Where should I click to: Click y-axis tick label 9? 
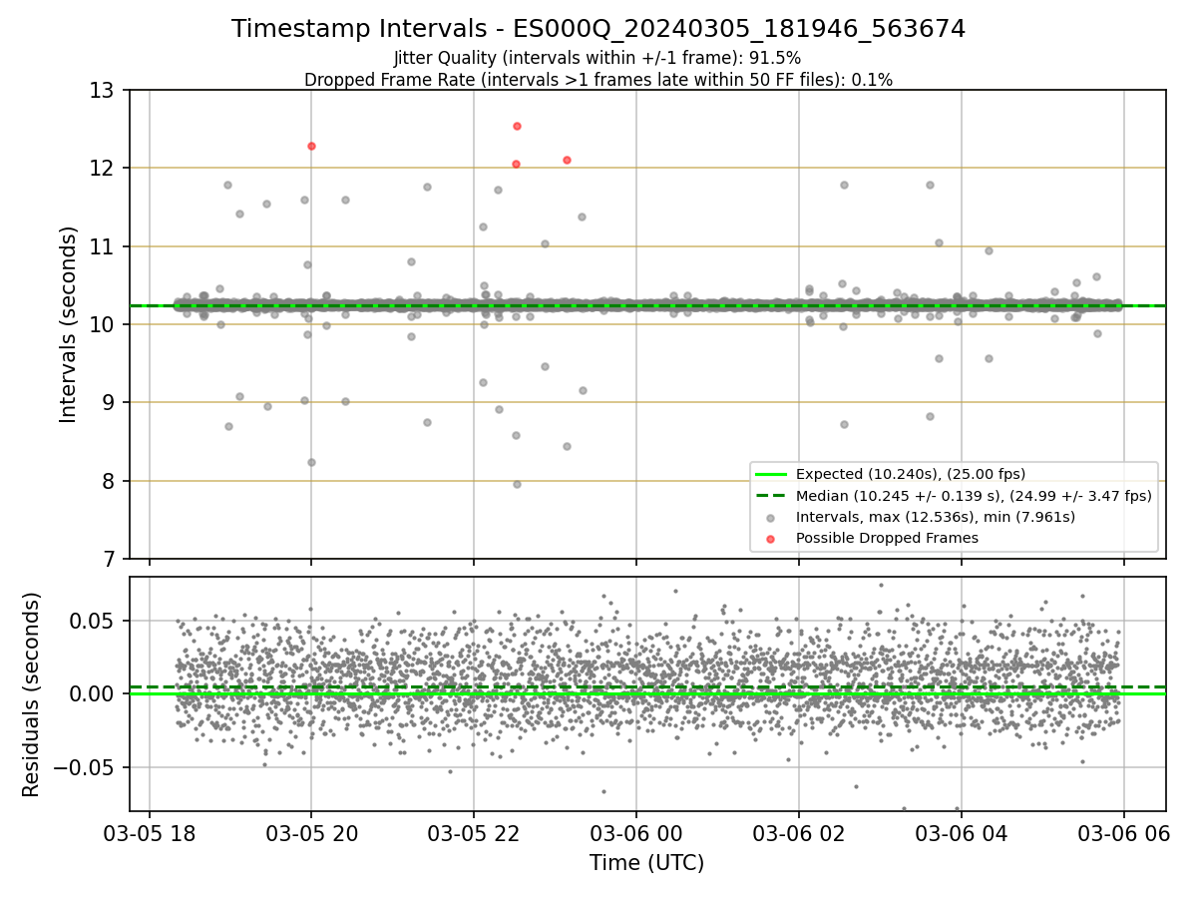[111, 403]
